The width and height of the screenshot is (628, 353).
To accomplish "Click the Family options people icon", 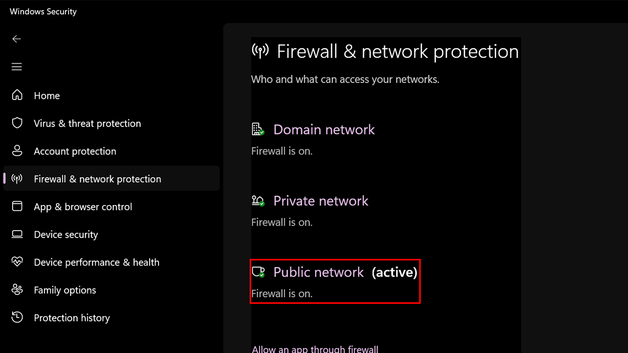I will pos(17,289).
